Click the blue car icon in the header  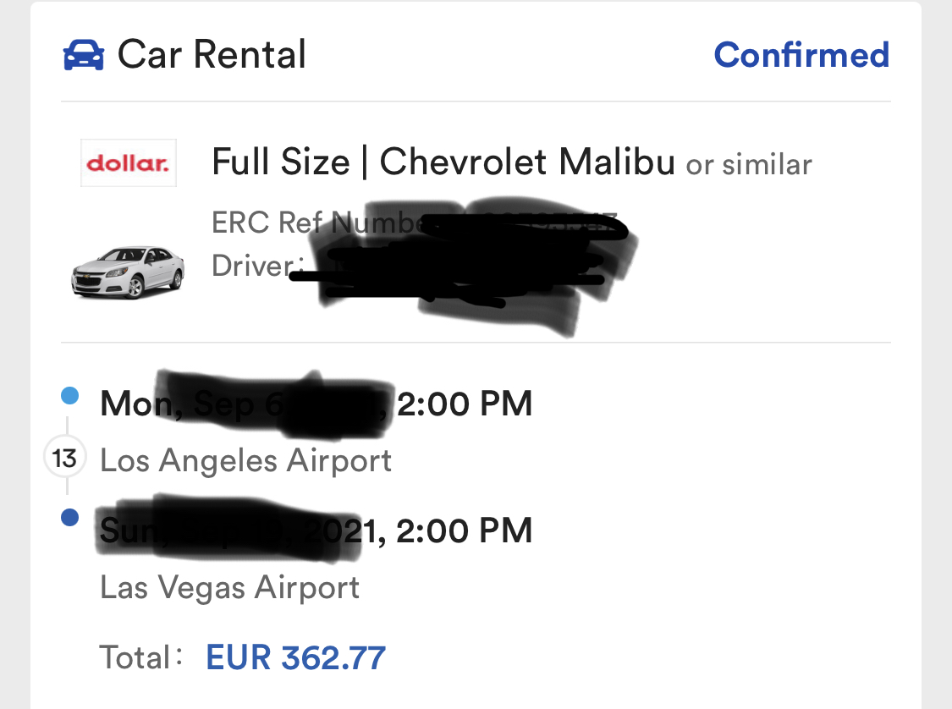(x=84, y=56)
